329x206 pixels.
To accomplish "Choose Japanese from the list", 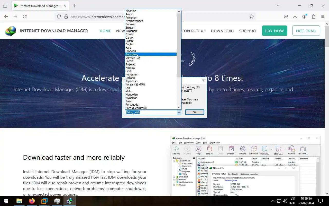I will [x=151, y=81].
